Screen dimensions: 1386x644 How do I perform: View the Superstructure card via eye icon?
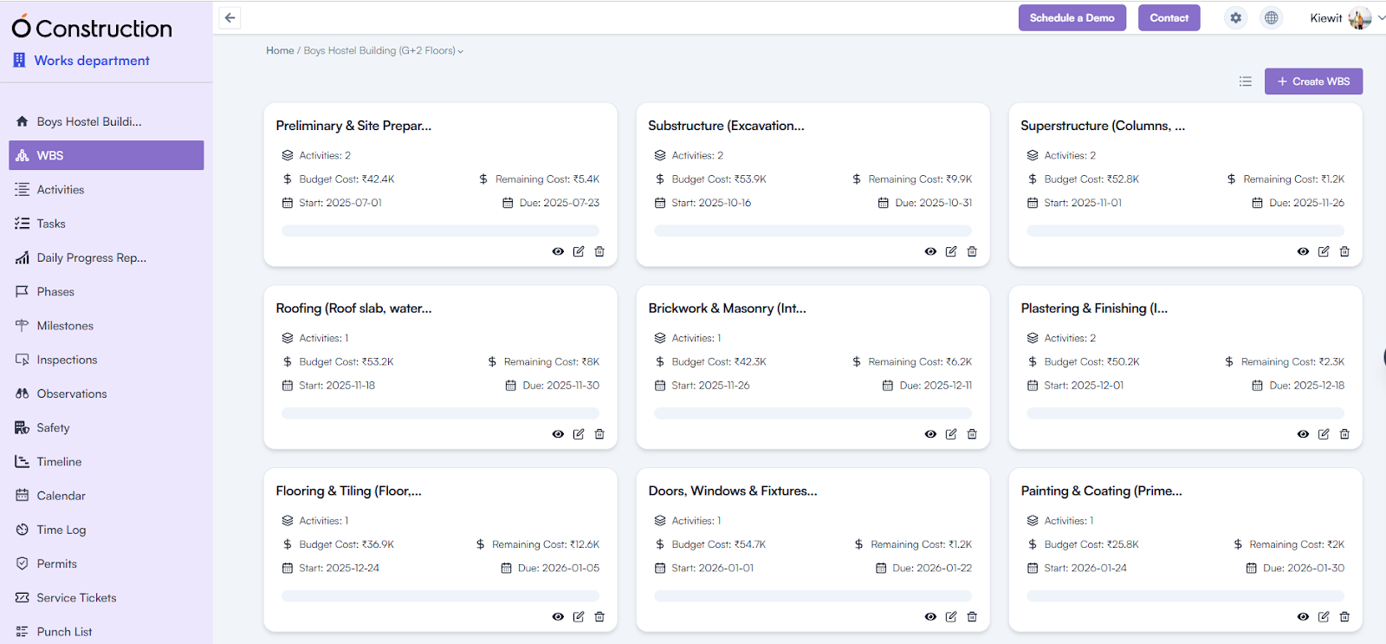tap(1303, 251)
